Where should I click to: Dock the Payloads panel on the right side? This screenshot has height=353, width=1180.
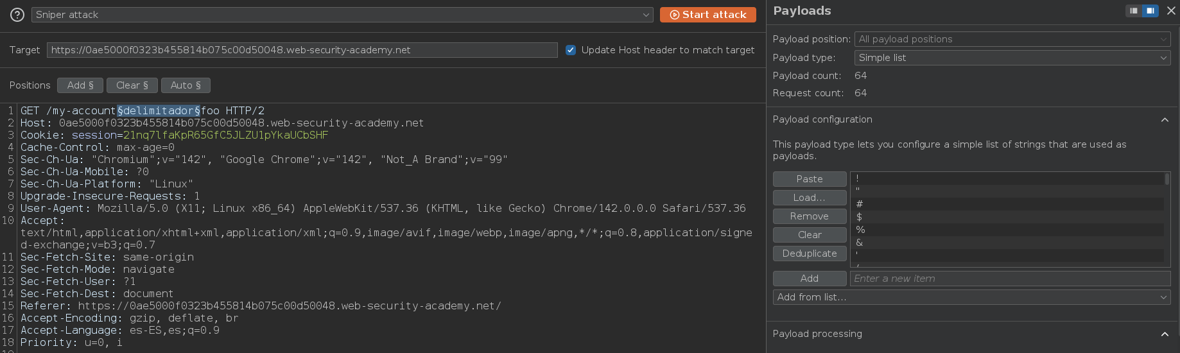pyautogui.click(x=1150, y=11)
